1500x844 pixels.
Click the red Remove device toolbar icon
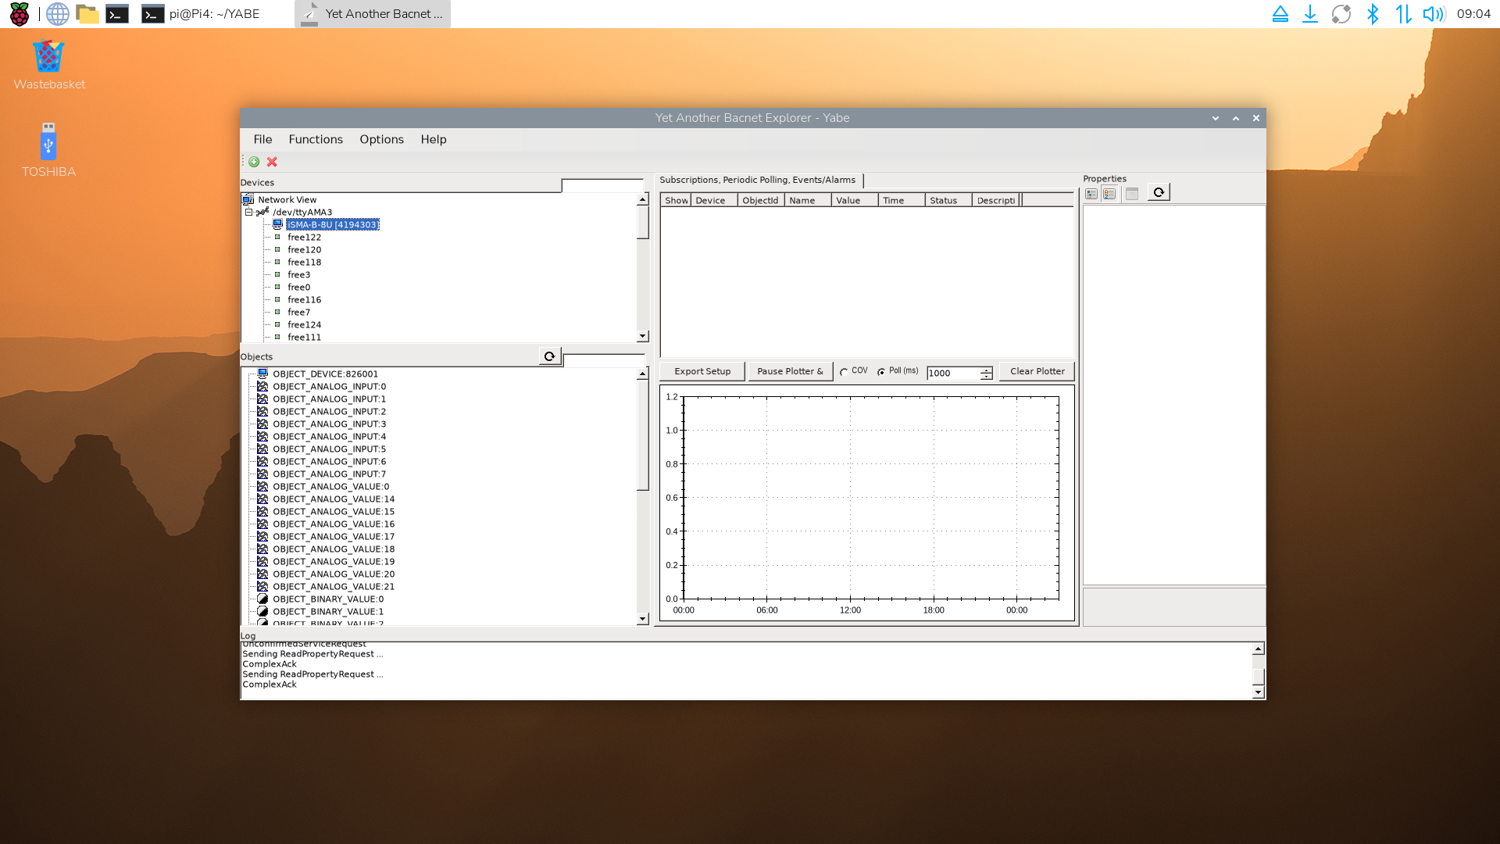coord(272,162)
